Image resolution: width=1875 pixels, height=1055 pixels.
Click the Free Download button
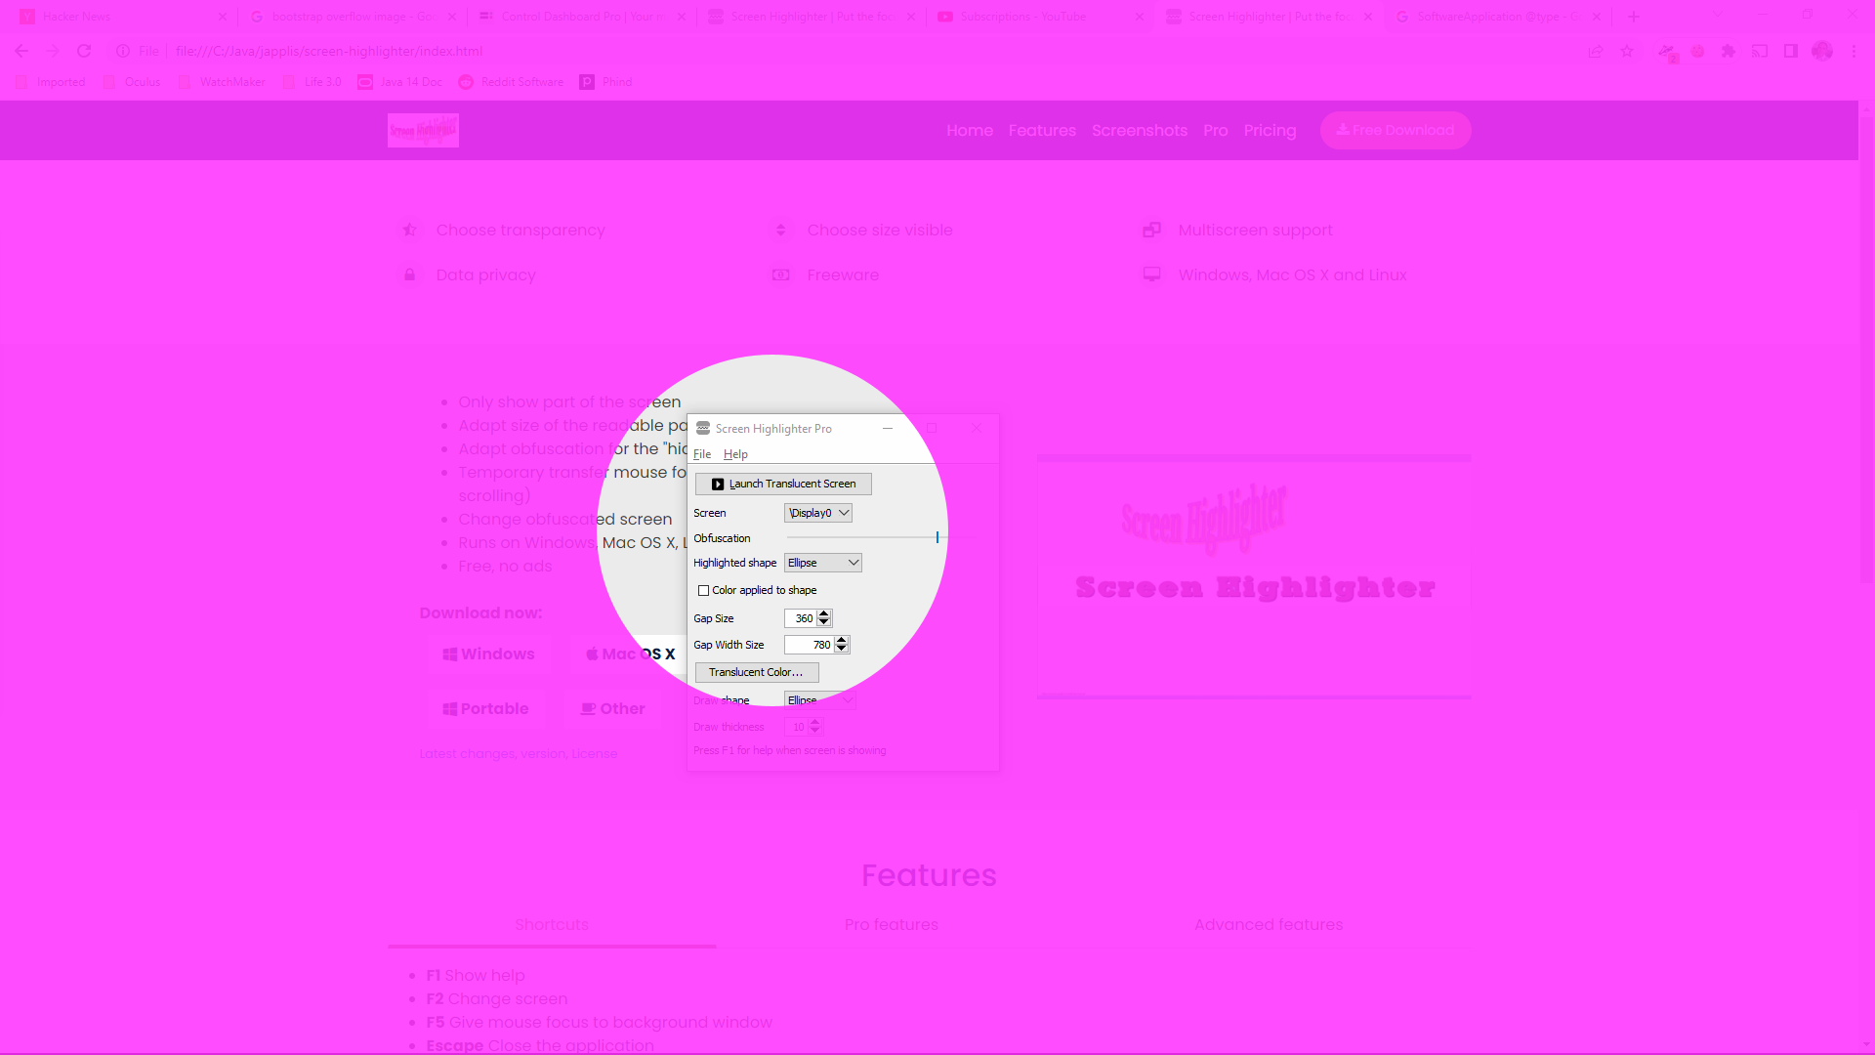(1396, 130)
